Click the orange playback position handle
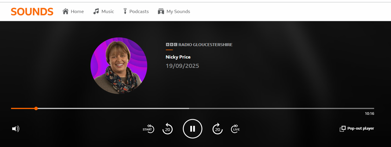 click(36, 108)
